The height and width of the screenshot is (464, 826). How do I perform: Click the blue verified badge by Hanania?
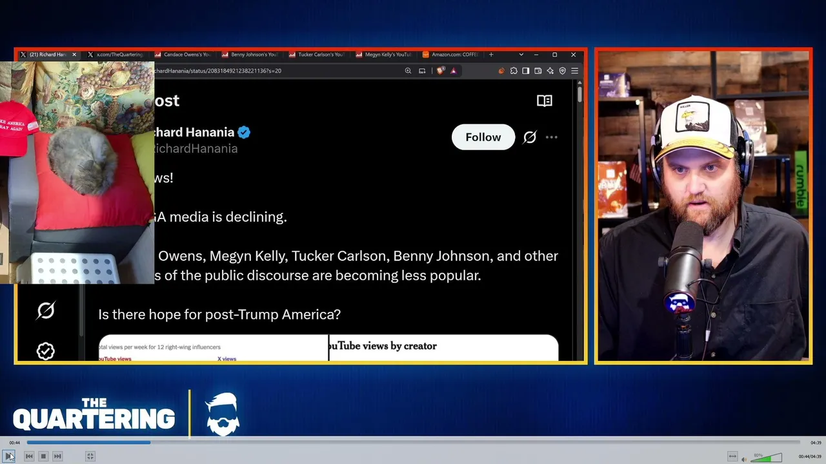[244, 132]
